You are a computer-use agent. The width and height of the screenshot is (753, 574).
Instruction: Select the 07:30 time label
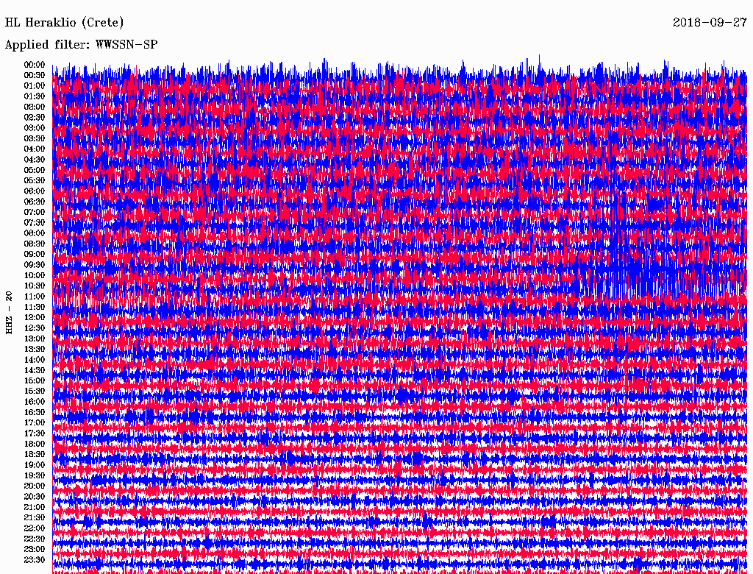[34, 222]
